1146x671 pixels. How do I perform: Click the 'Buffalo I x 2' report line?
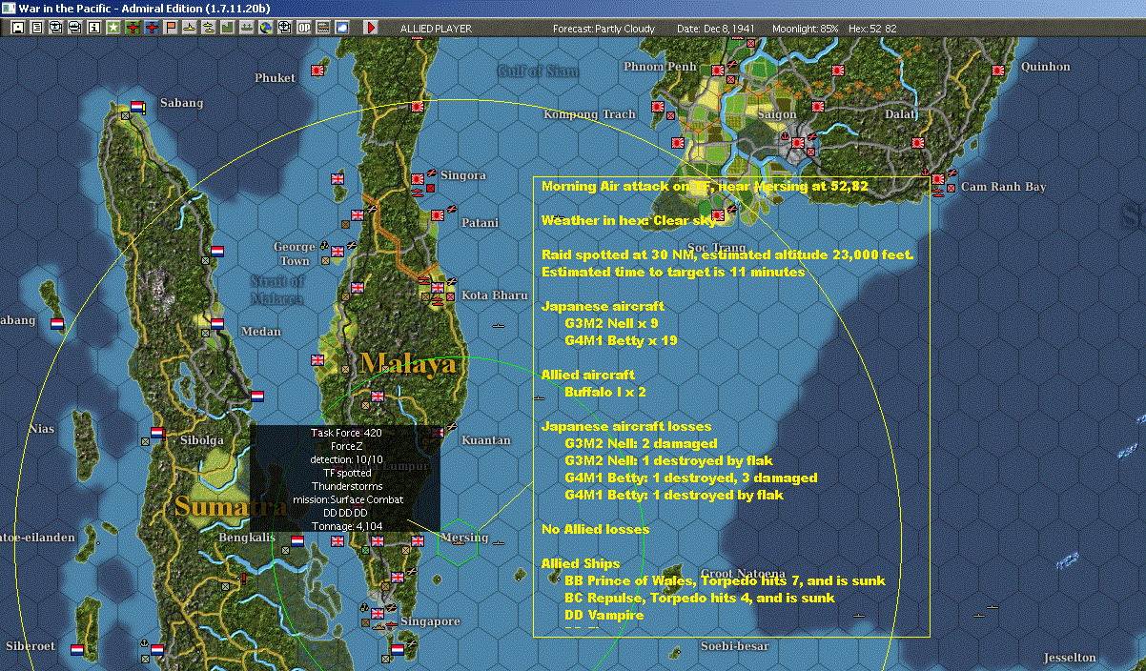click(x=604, y=392)
